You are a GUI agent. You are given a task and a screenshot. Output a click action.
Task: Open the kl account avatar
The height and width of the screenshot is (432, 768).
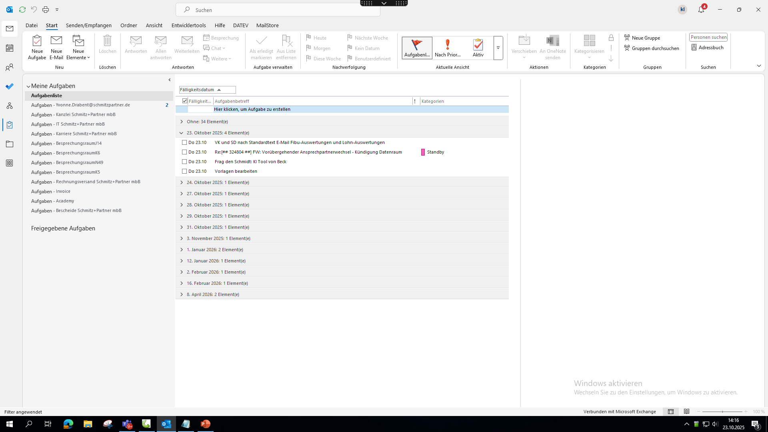682,10
